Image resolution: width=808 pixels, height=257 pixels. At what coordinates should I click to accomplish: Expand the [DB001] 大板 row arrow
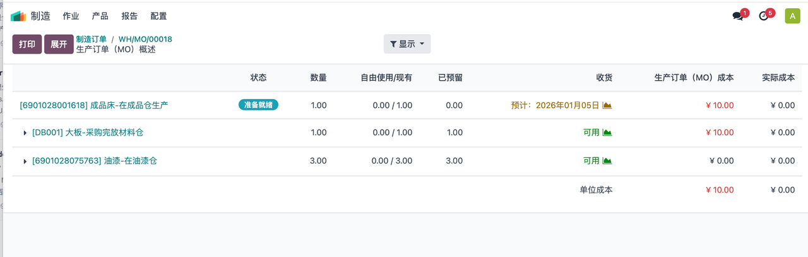(x=25, y=133)
